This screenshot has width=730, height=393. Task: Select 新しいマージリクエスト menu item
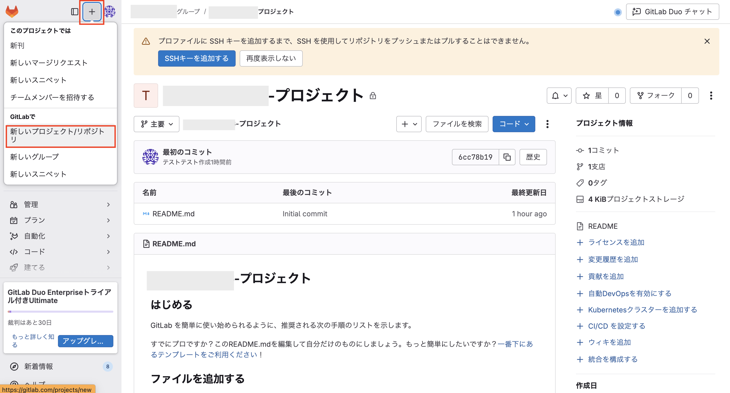coord(60,63)
